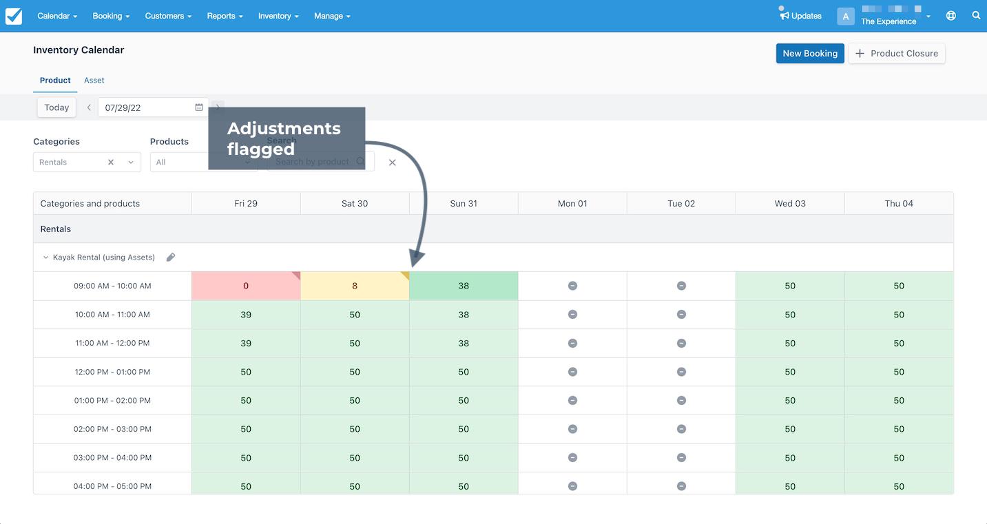Screen dimensions: 987x524
Task: Click the 09:00 AM - 10:00 AM time label
Action: coord(112,286)
